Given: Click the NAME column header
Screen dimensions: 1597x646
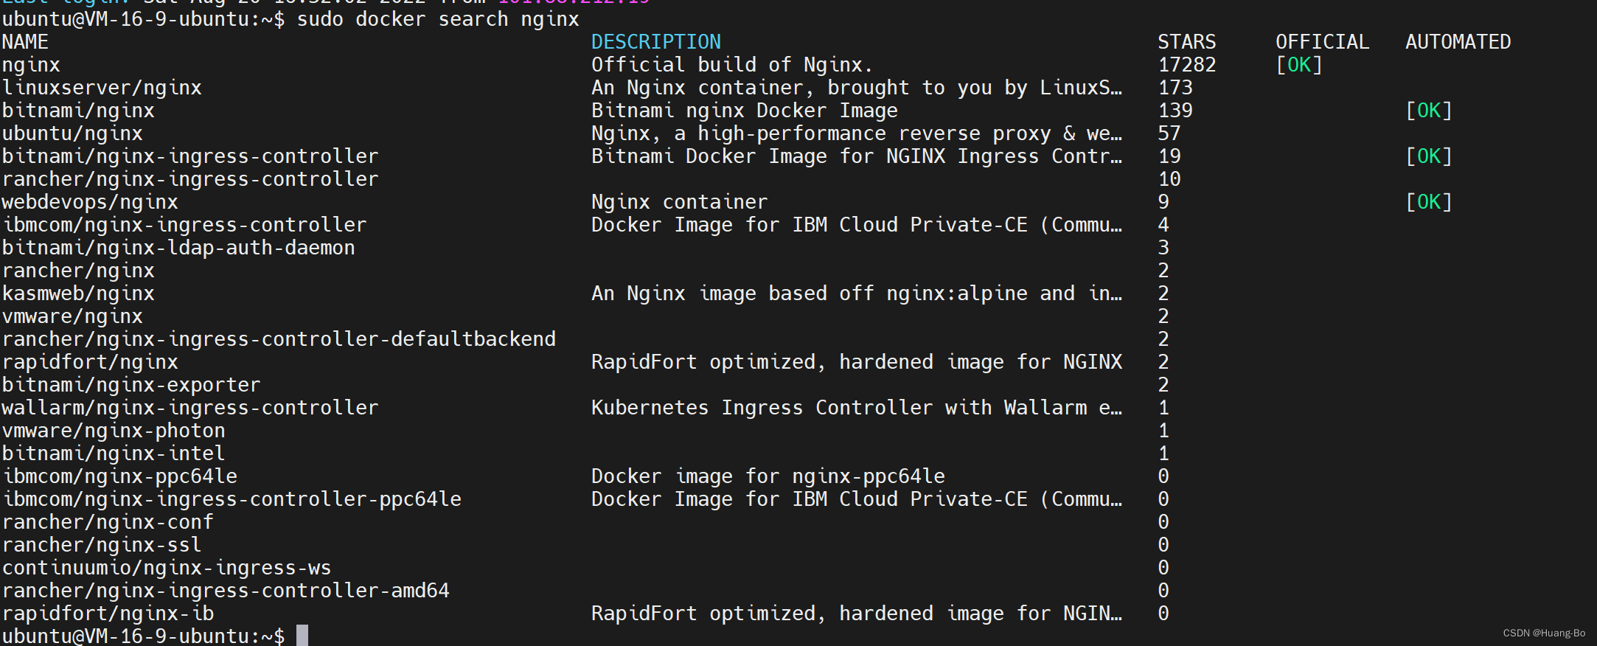Looking at the screenshot, I should pos(25,42).
